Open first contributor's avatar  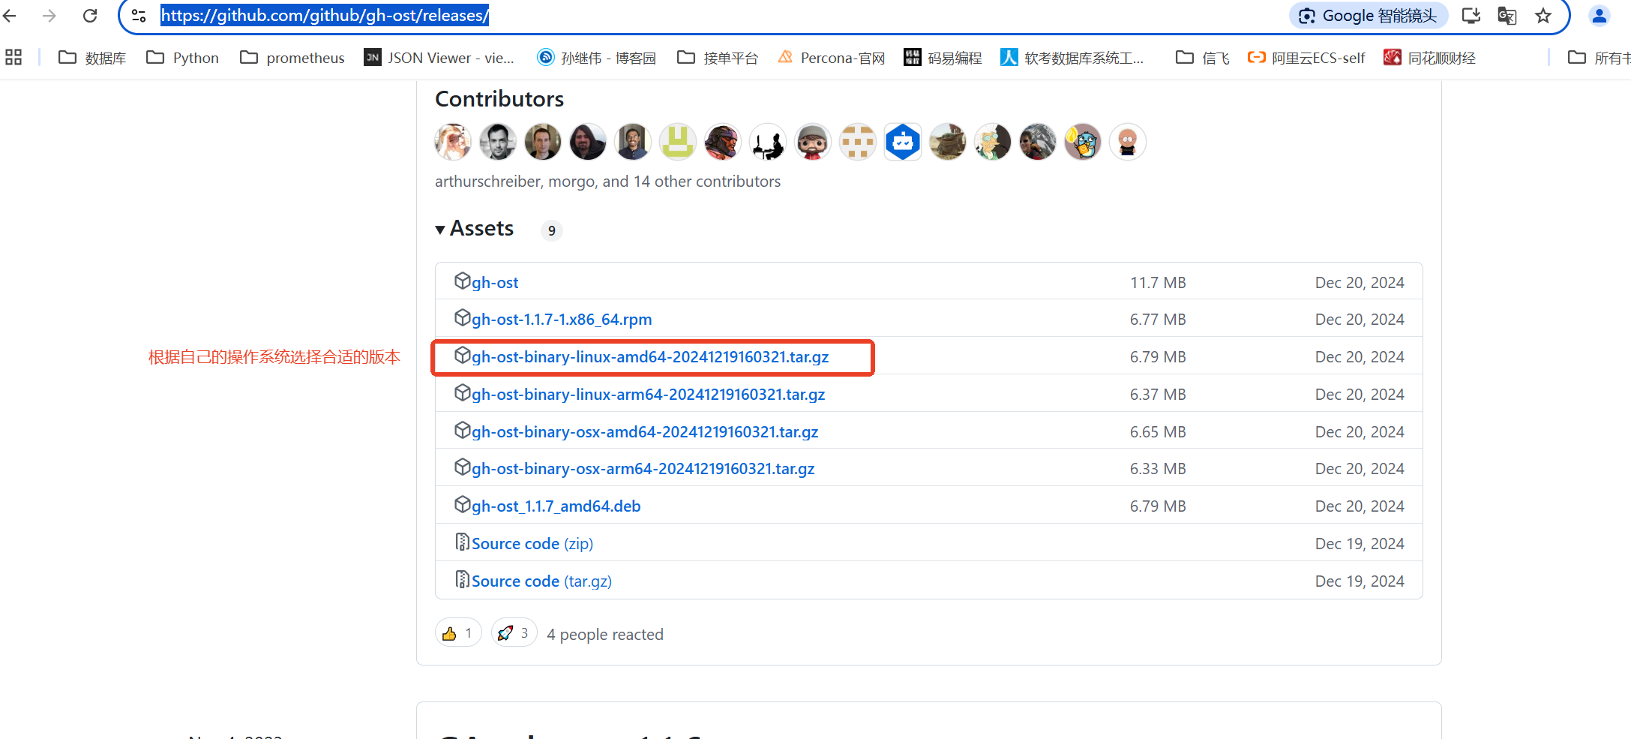click(453, 142)
